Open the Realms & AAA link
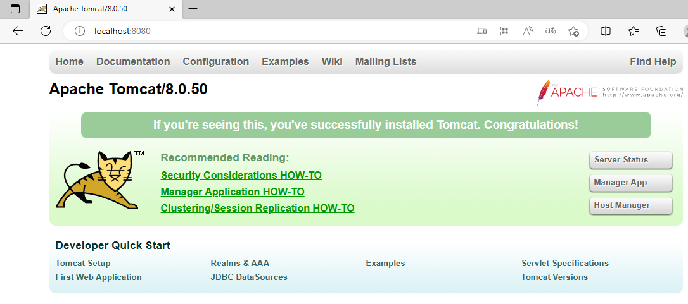Viewport: 688px width, 304px height. pos(240,264)
